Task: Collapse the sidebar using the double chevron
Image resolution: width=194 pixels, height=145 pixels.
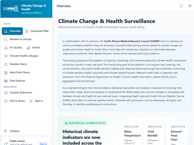Action: (x=5, y=131)
